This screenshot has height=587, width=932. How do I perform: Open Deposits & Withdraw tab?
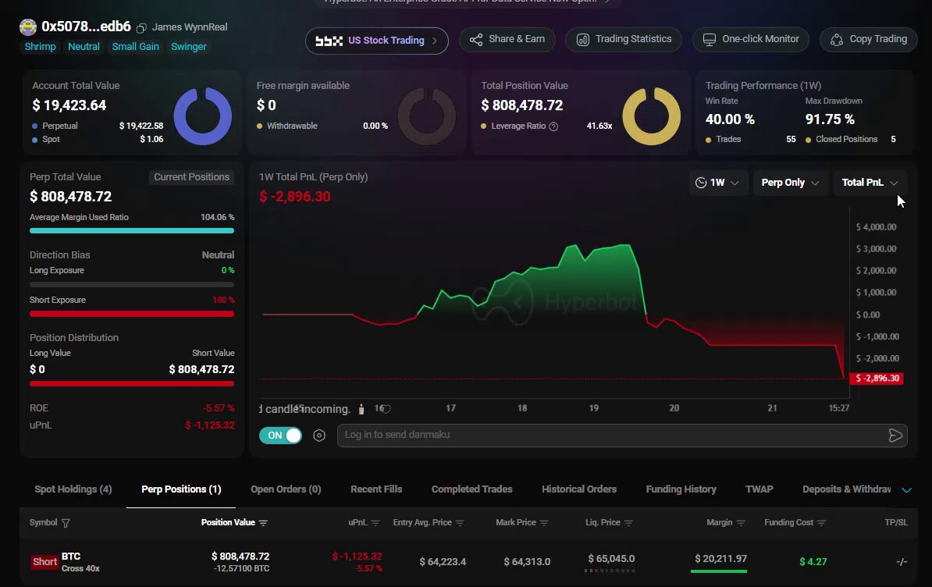(x=846, y=489)
